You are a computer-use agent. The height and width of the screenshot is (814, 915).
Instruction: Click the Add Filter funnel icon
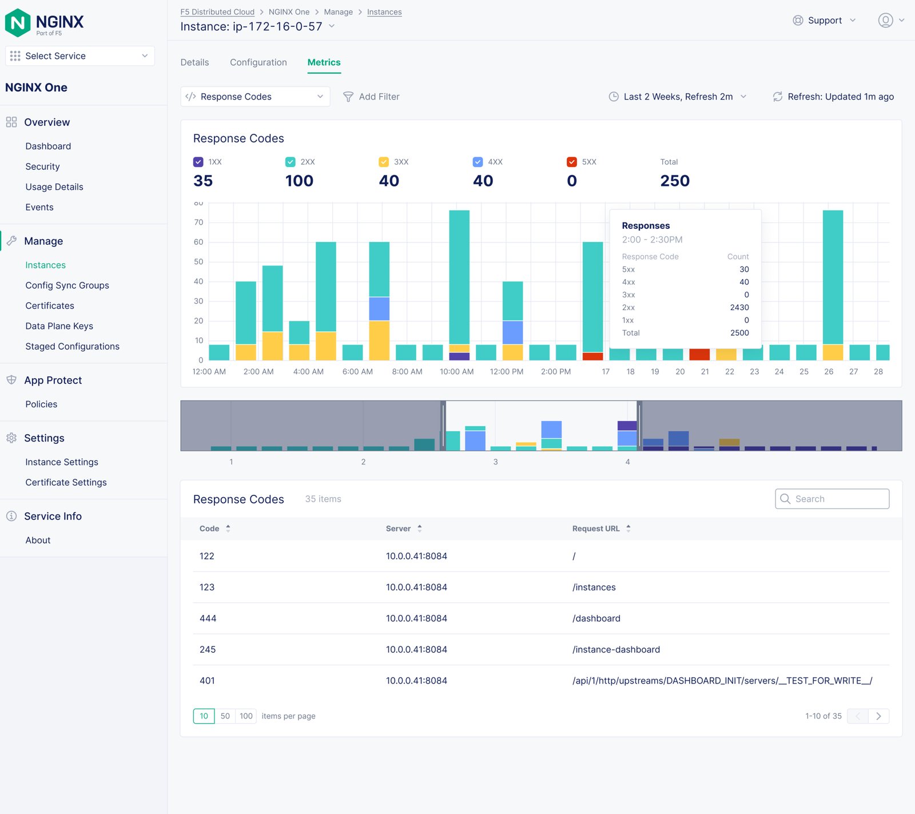348,97
